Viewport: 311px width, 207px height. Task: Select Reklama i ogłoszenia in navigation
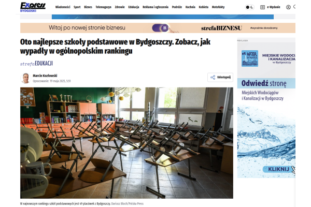tap(155, 7)
